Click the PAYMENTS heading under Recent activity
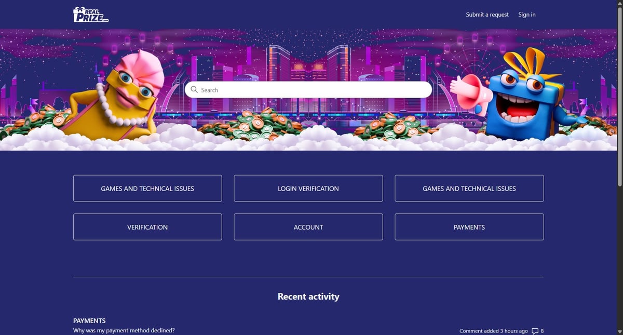The image size is (623, 335). (89, 321)
